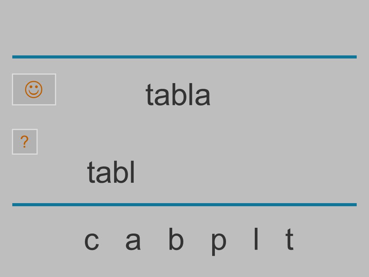Select letter "b" among the answer letters

point(176,239)
